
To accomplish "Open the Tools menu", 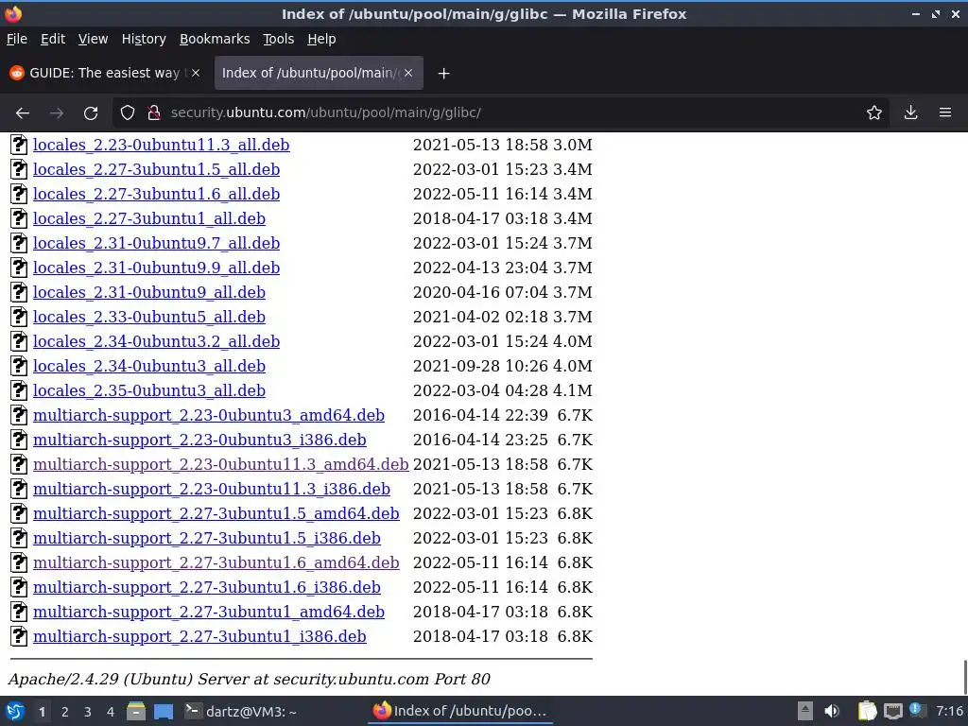I will [279, 39].
